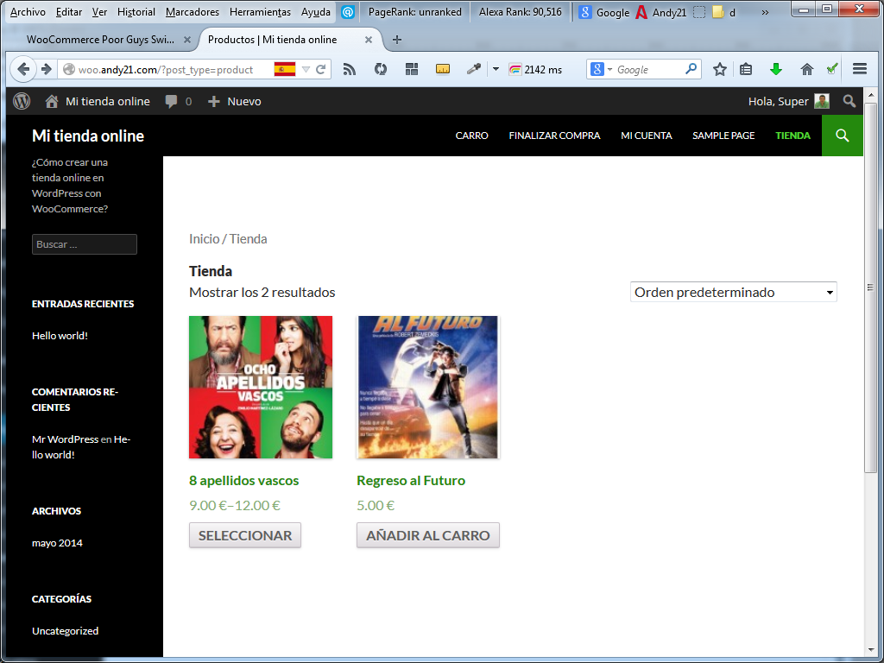Viewport: 884px width, 663px height.
Task: Expand the address bar history dropdown arrow
Action: (x=306, y=69)
